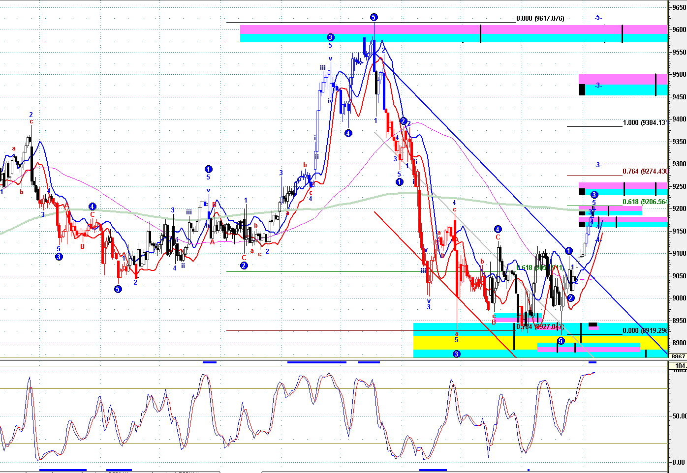Click the 0.000 (9617.076) Fibonacci label

[x=540, y=19]
